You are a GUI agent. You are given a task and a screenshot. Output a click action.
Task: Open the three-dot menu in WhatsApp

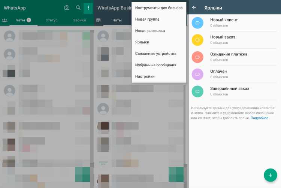coord(88,8)
